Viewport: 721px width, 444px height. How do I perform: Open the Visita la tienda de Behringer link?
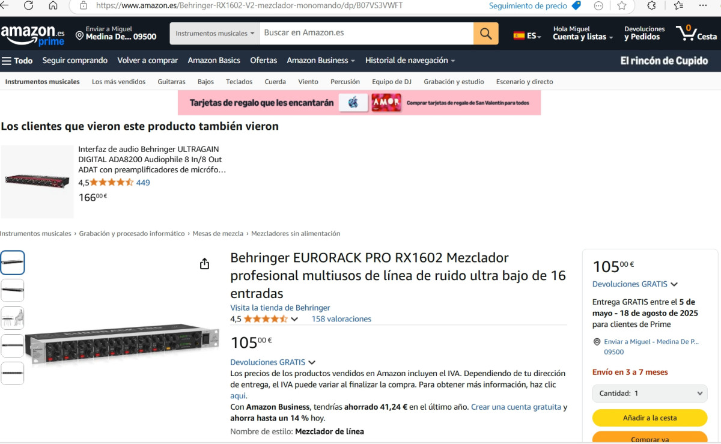280,308
